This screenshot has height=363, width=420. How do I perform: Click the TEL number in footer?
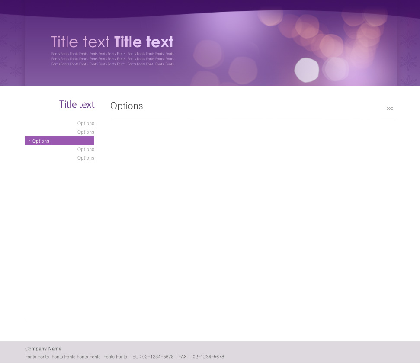[157, 357]
